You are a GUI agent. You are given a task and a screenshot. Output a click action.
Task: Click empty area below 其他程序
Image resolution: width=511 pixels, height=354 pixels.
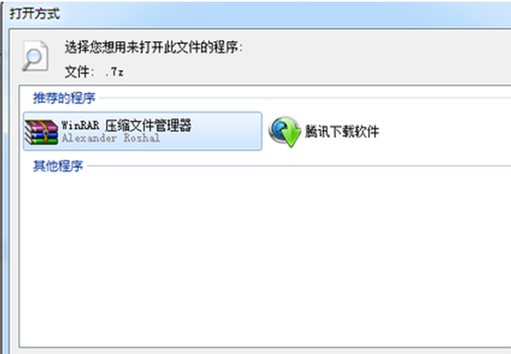264,258
